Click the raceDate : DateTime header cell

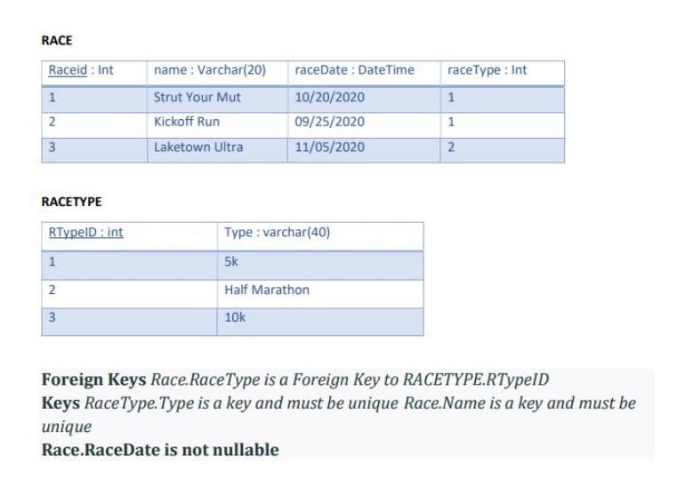pyautogui.click(x=364, y=73)
